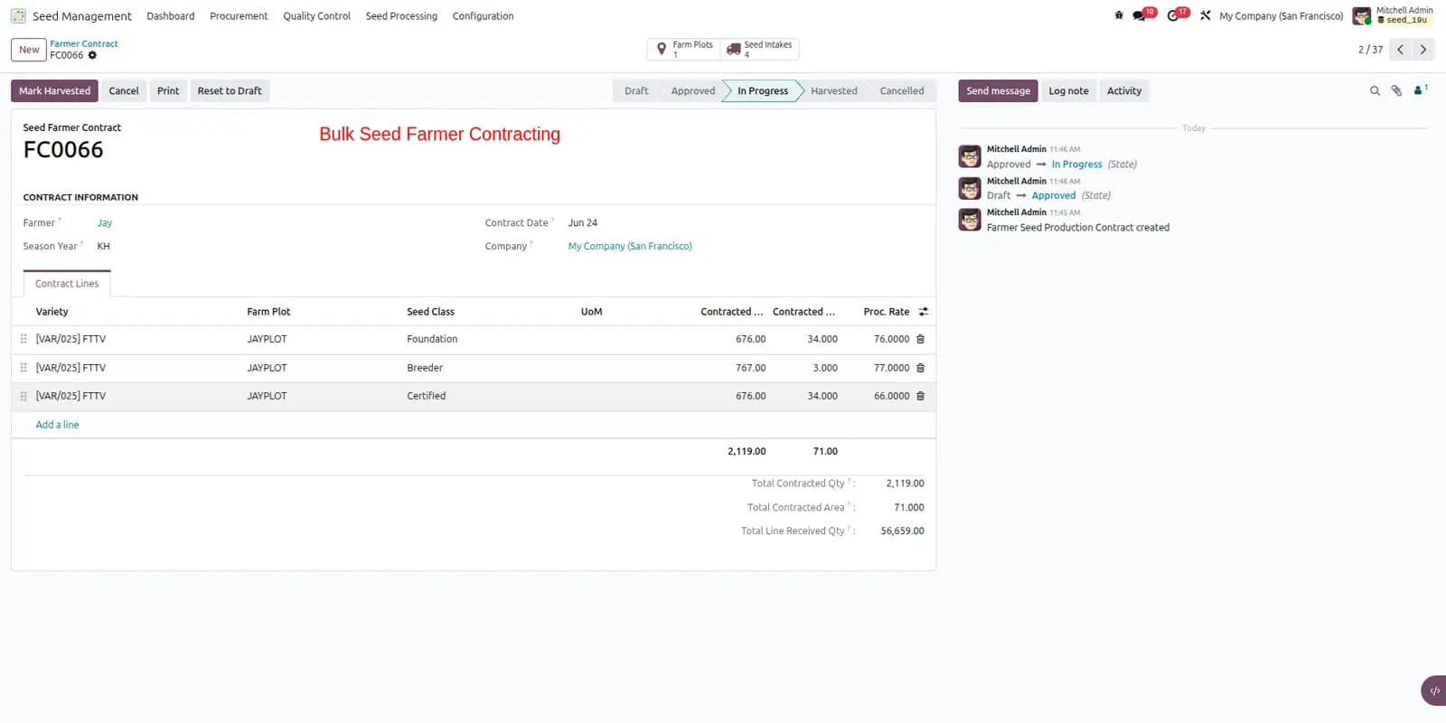The width and height of the screenshot is (1446, 723).
Task: Delete the Foundation contract line
Action: pyautogui.click(x=921, y=340)
